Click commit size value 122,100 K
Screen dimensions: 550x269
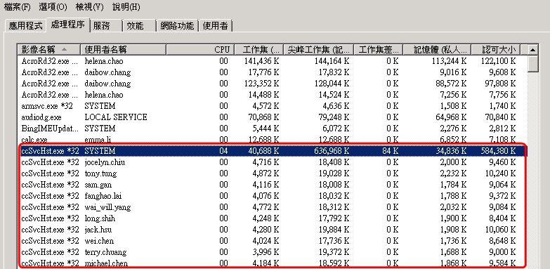(499, 61)
